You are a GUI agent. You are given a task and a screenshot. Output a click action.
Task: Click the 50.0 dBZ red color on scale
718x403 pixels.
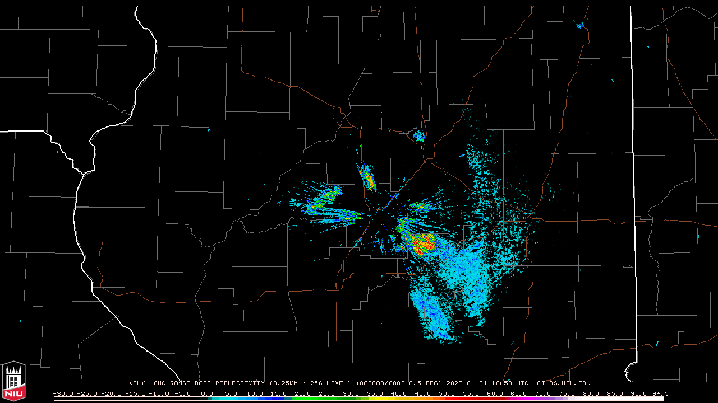coord(447,399)
